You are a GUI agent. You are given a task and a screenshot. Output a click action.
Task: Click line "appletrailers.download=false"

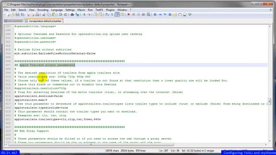pos(38,96)
